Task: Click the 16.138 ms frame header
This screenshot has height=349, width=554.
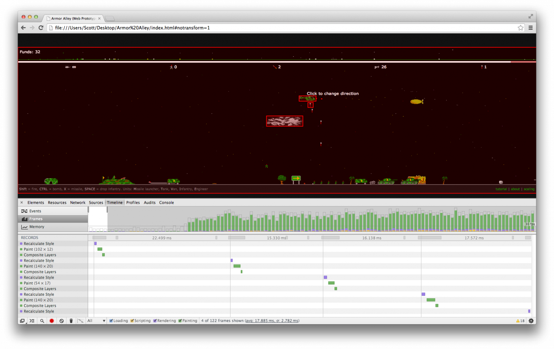Action: pyautogui.click(x=372, y=238)
